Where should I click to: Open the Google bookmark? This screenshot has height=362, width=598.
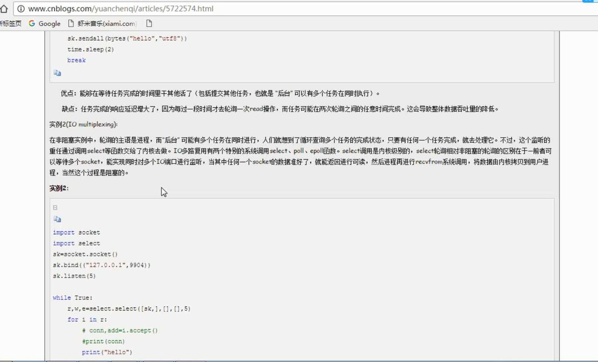pos(45,24)
